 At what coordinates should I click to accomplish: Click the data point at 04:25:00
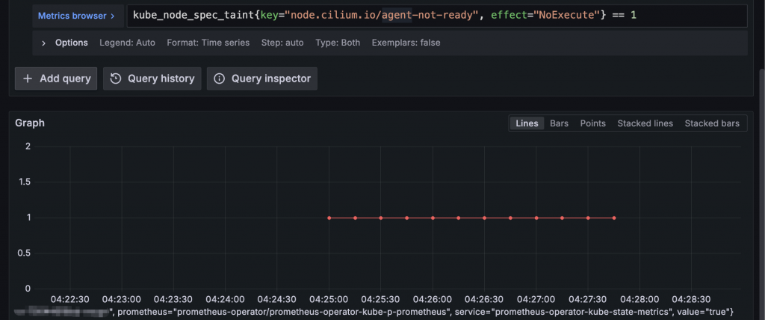tap(329, 218)
